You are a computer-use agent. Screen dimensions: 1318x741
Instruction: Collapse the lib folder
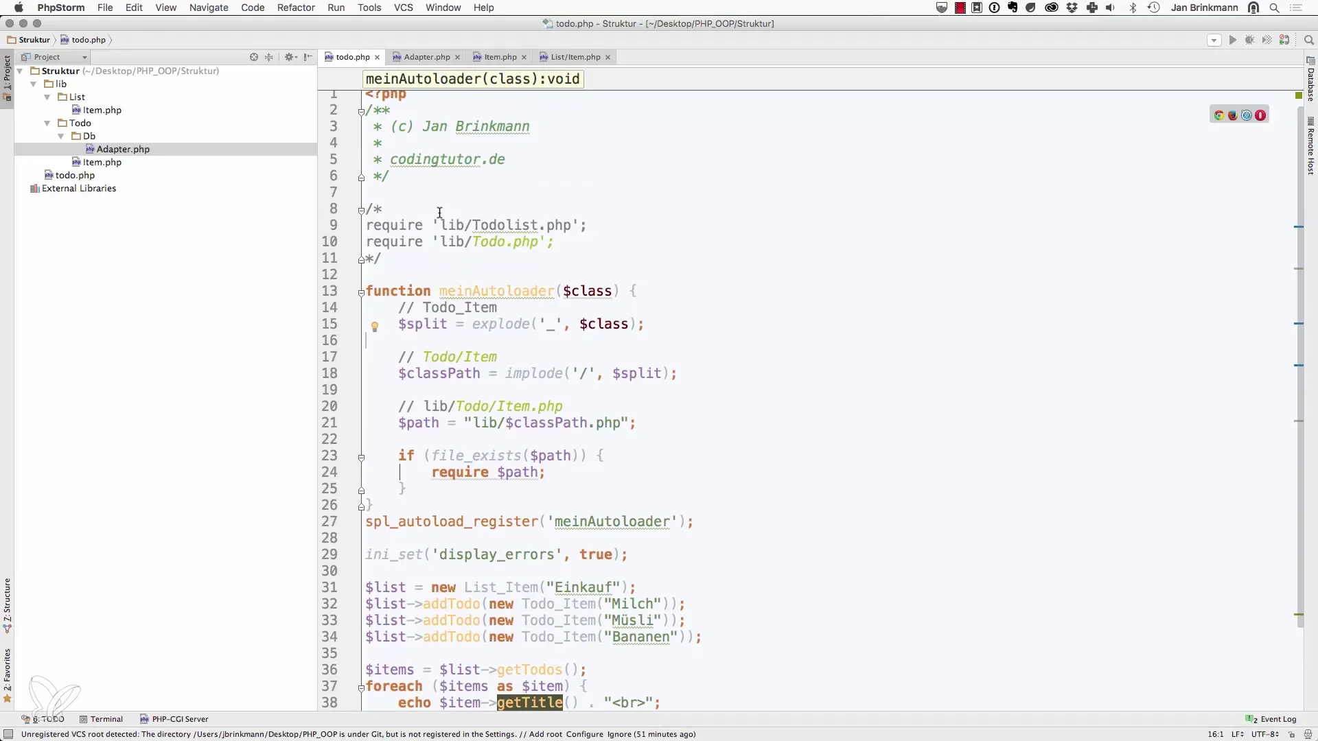pos(34,84)
